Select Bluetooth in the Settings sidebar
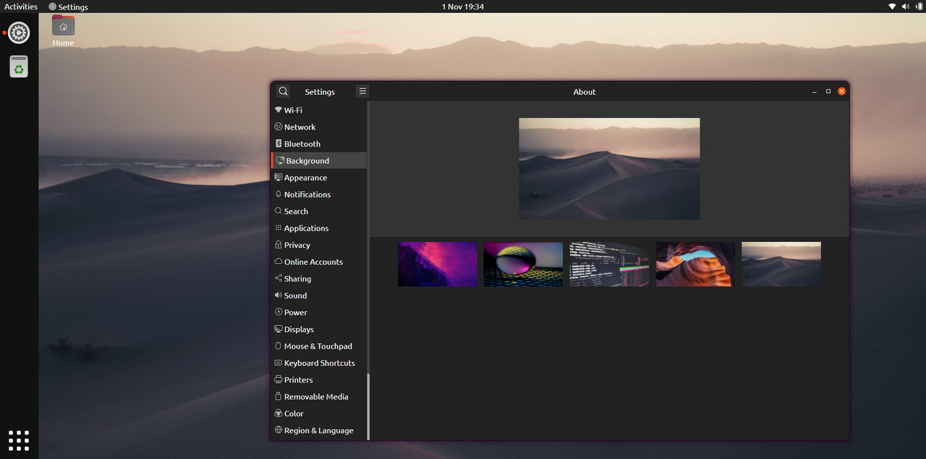This screenshot has width=926, height=459. click(x=302, y=143)
